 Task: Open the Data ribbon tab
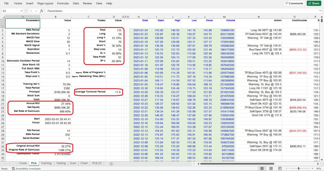76,3
